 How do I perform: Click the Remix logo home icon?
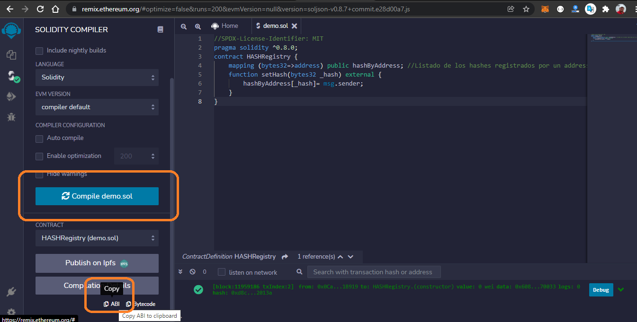(x=11, y=31)
